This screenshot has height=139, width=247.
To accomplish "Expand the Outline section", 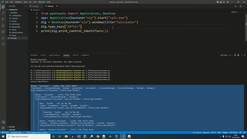I will 17,127.
